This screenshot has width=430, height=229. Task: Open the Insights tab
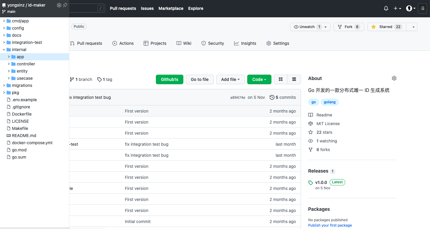pyautogui.click(x=245, y=43)
